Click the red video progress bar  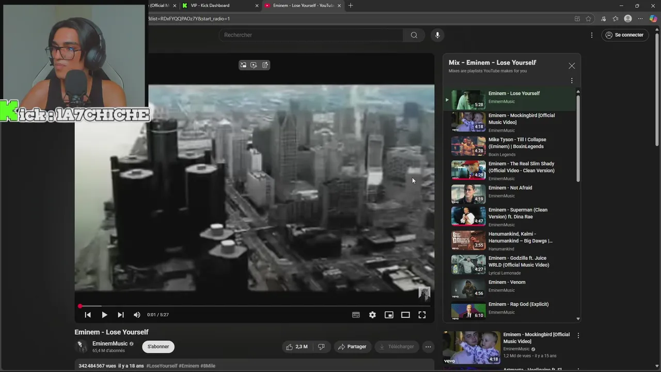click(x=254, y=306)
